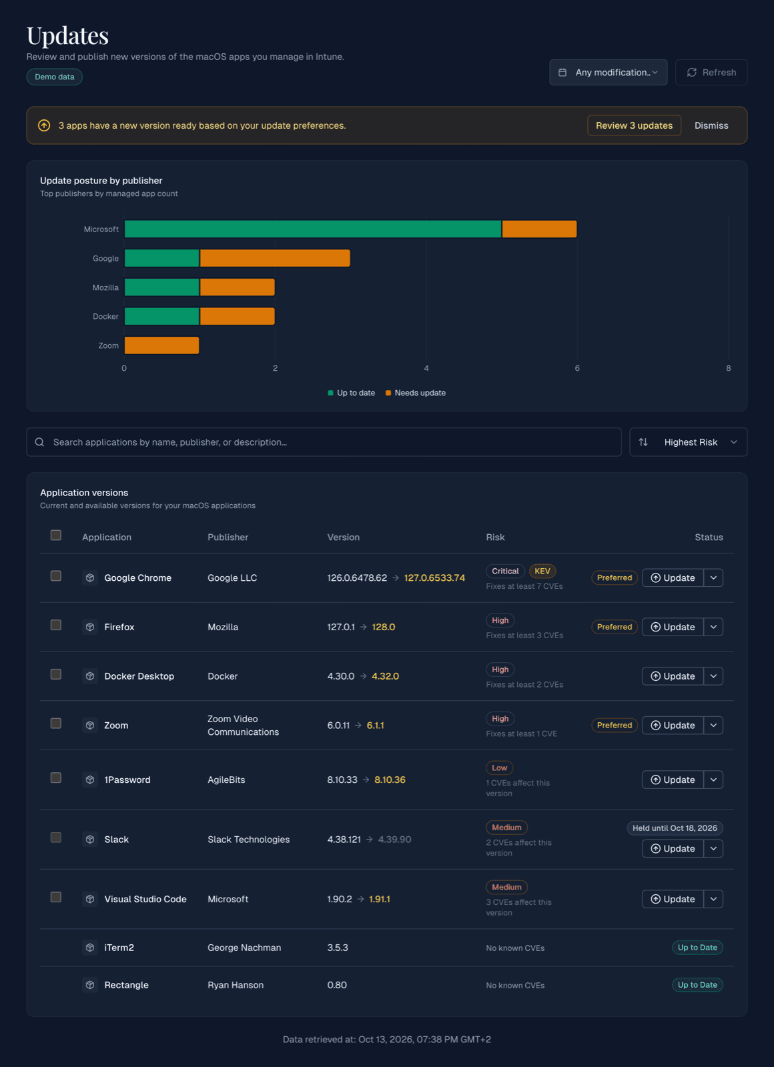This screenshot has height=1067, width=774.
Task: Click the search magnifier icon
Action: click(x=39, y=442)
